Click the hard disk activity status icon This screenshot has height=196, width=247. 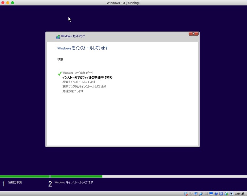click(186, 194)
